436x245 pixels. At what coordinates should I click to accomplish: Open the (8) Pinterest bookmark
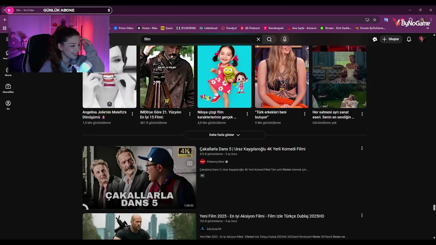coord(250,28)
